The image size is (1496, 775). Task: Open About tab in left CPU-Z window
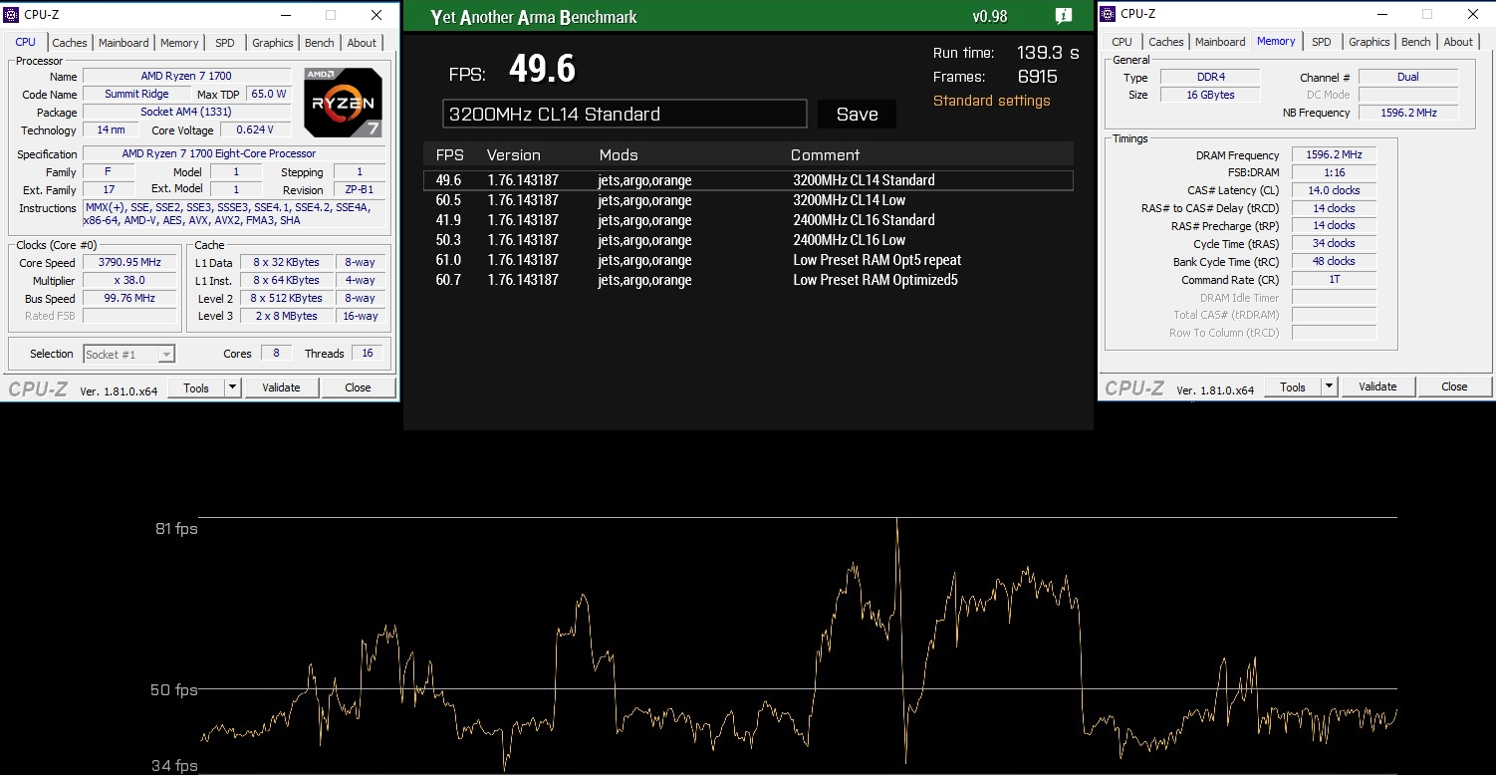point(362,43)
